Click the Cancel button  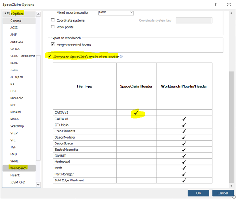click(223, 193)
